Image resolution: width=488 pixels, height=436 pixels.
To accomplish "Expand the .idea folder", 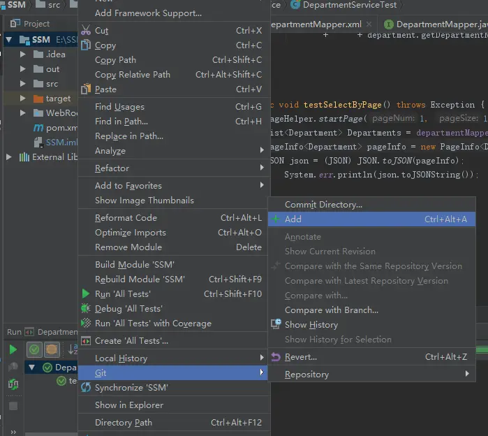I will coord(23,54).
